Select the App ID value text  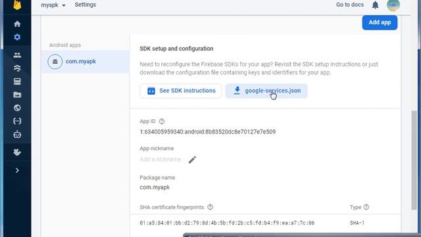(208, 132)
